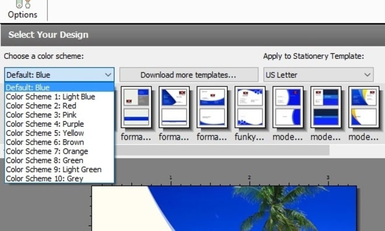The height and width of the screenshot is (231, 385).
Task: Open the Options toolbar button
Action: pos(23,10)
